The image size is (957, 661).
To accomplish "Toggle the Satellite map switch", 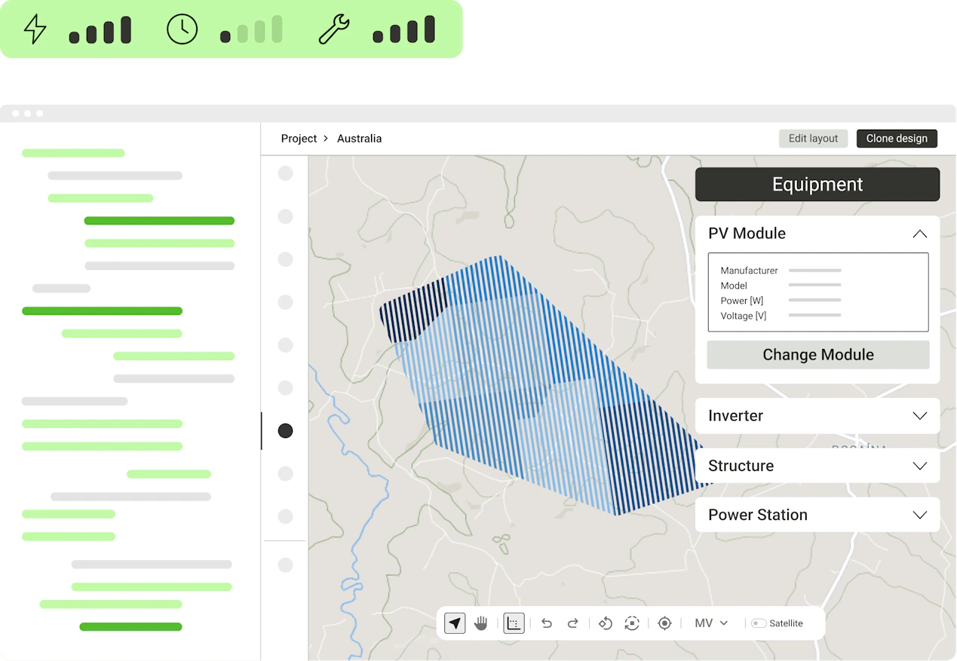I will [x=759, y=623].
